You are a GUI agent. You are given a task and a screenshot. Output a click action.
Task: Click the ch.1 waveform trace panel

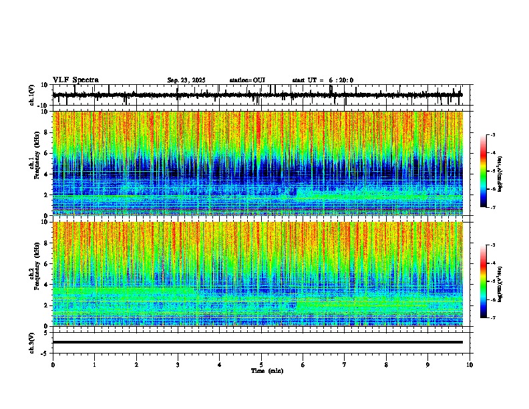[x=261, y=95]
